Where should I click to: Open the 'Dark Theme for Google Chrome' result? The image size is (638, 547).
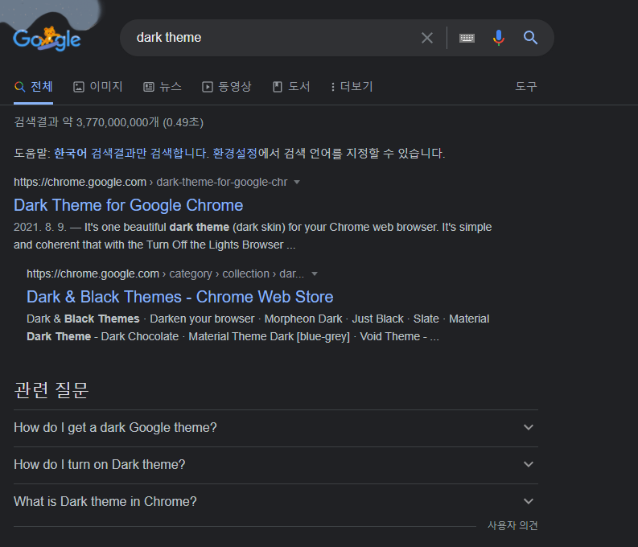[128, 205]
